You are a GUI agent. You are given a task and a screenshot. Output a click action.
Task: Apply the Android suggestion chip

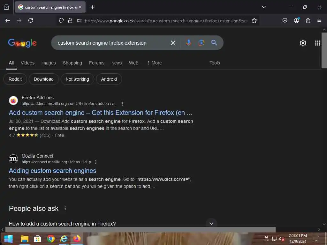coord(109,79)
